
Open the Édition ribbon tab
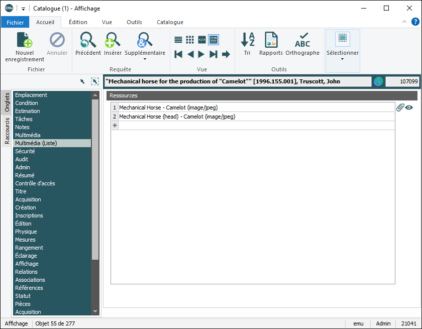pyautogui.click(x=78, y=22)
